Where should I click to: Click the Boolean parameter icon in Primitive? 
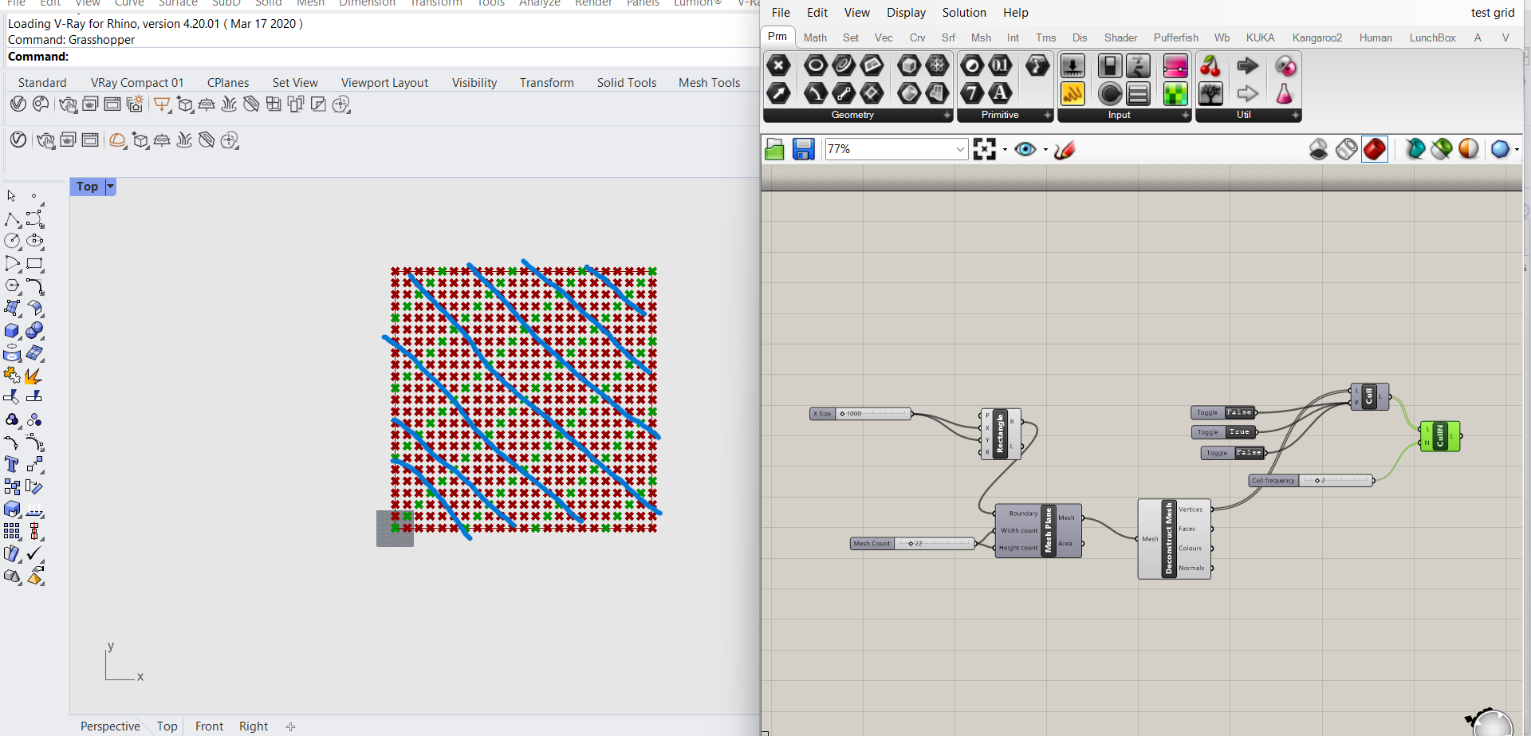click(x=972, y=65)
